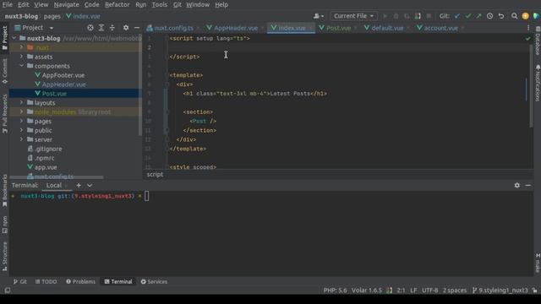This screenshot has width=541, height=304.
Task: Open the Structure sidebar tool window
Action: [4, 256]
